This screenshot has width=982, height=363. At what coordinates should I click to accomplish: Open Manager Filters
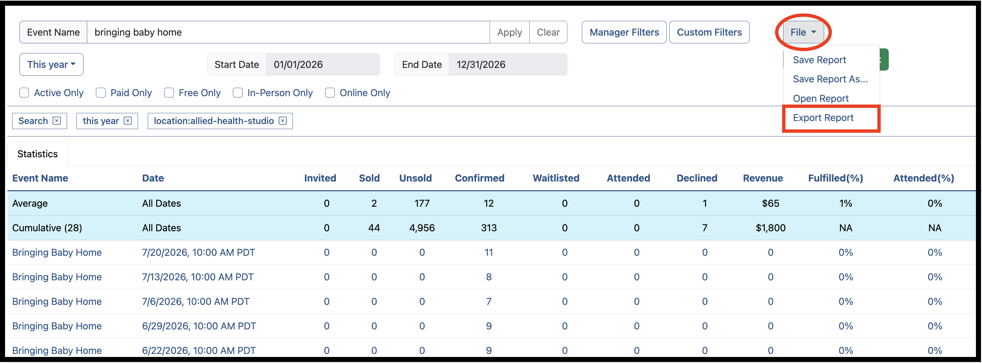(x=624, y=32)
